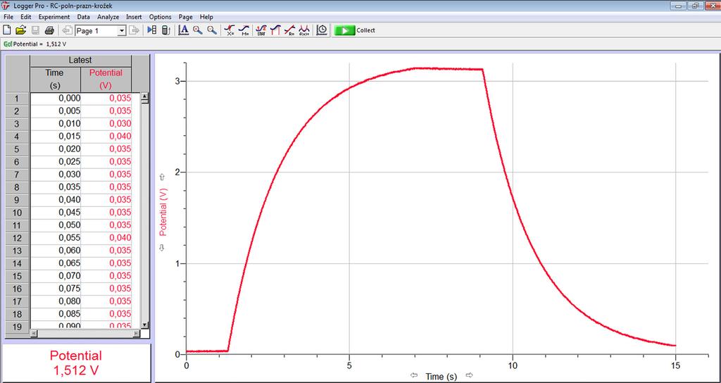
Task: Open the Data menu
Action: click(84, 17)
